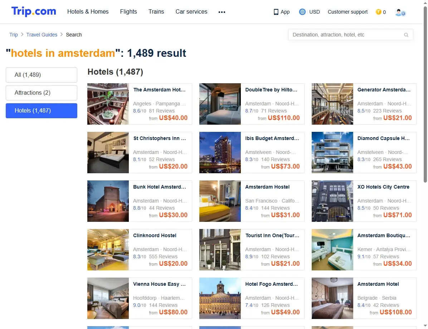Screen dimensions: 428x329
Task: Click the US$110.00 price
Action: (284, 118)
